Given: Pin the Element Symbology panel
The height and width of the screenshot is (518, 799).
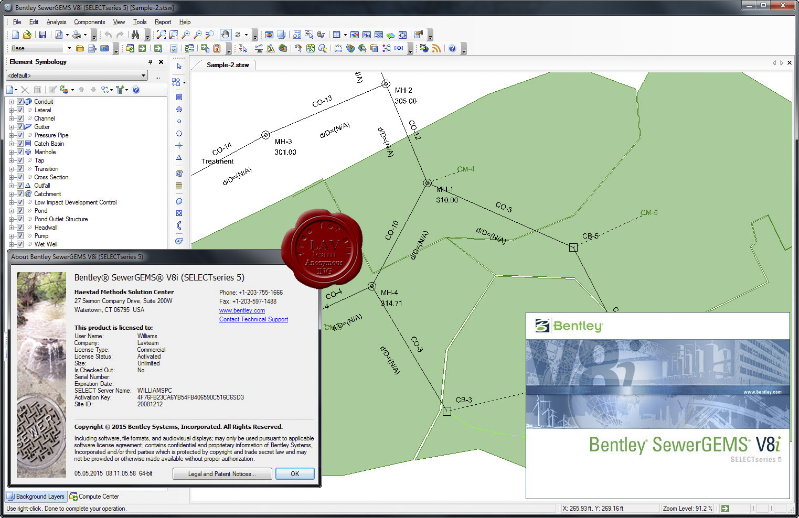Looking at the screenshot, I should [x=150, y=62].
